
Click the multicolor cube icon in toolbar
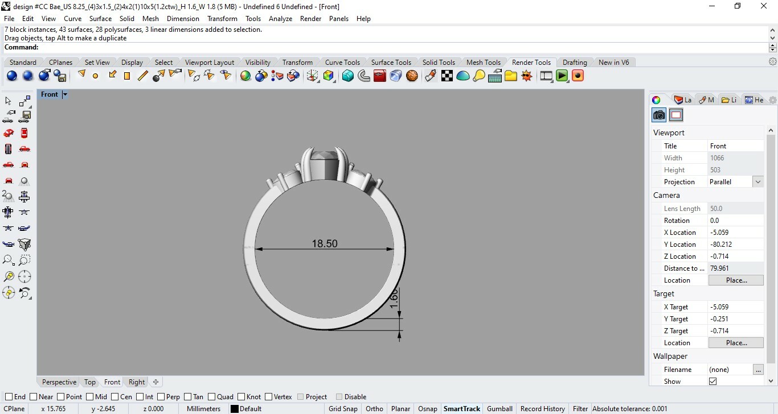tap(329, 76)
